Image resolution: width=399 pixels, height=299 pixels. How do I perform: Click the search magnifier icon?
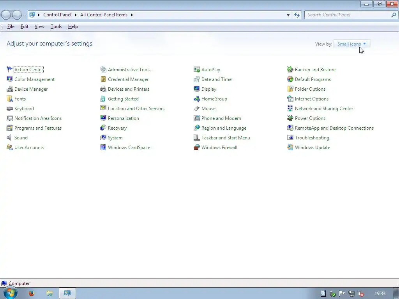tap(394, 15)
